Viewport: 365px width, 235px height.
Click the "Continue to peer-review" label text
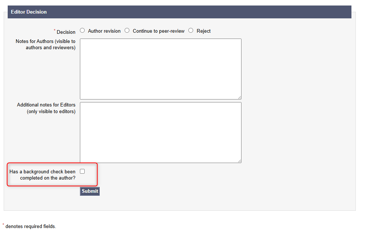tap(158, 31)
